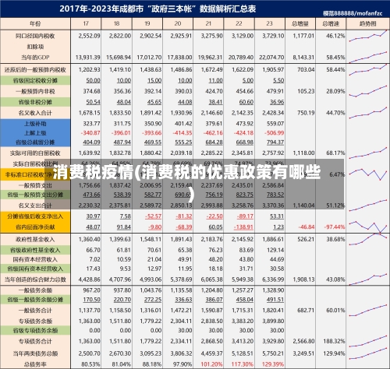Click the '趋势图' column header
390x369 pixels.
click(x=367, y=24)
